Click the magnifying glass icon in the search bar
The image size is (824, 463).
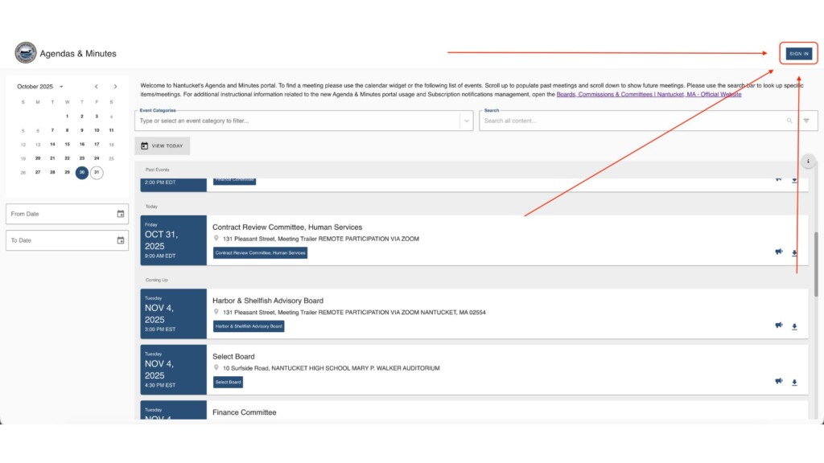[x=789, y=119]
